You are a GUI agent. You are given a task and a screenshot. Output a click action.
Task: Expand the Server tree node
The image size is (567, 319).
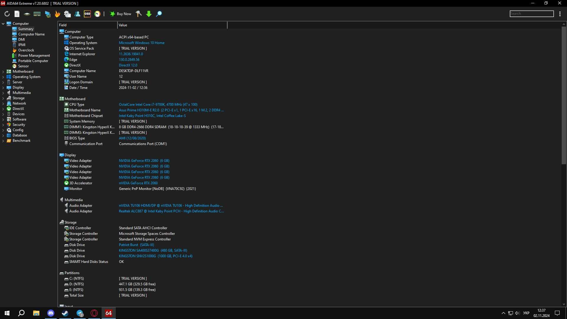pos(3,82)
